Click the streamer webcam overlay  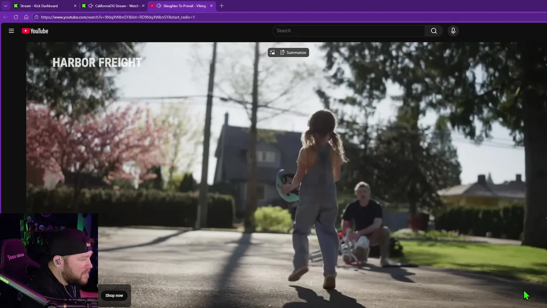click(x=49, y=261)
